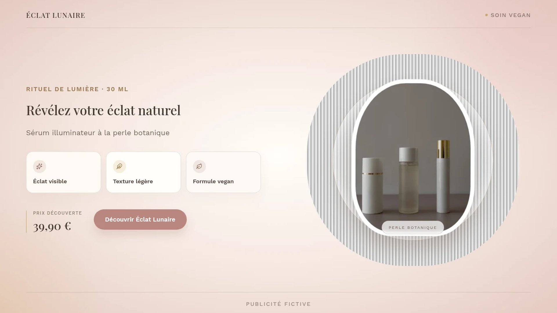The width and height of the screenshot is (557, 313).
Task: Click the Sérum illuminateur subtitle text
Action: coord(98,133)
